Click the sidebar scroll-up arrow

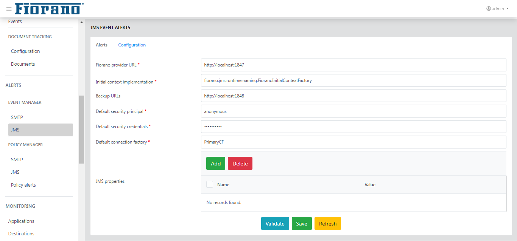[81, 22]
